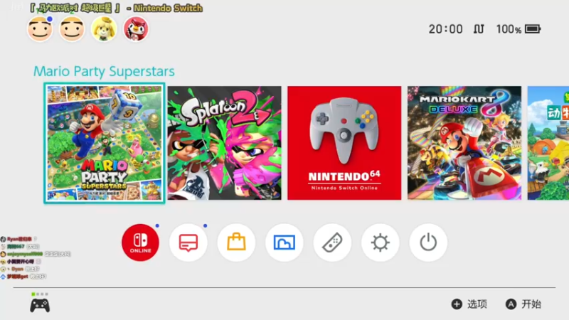
Task: Select the partially visible Animal Crossing tile
Action: coord(548,143)
